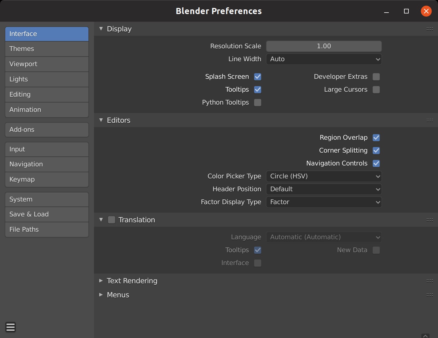The height and width of the screenshot is (338, 438).
Task: Click the Resolution Scale value field
Action: (x=324, y=46)
